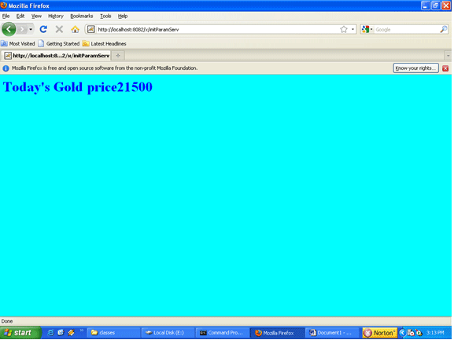Open the History menu
Viewport: 454px width, 340px height.
tap(56, 16)
